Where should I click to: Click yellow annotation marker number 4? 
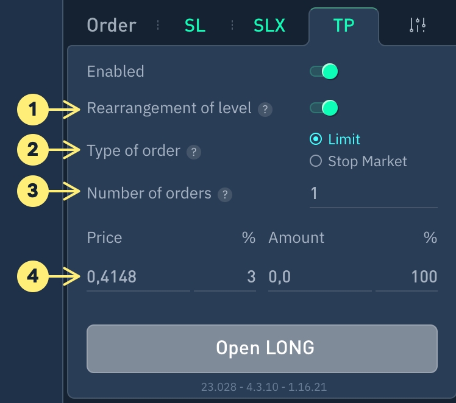click(x=33, y=276)
